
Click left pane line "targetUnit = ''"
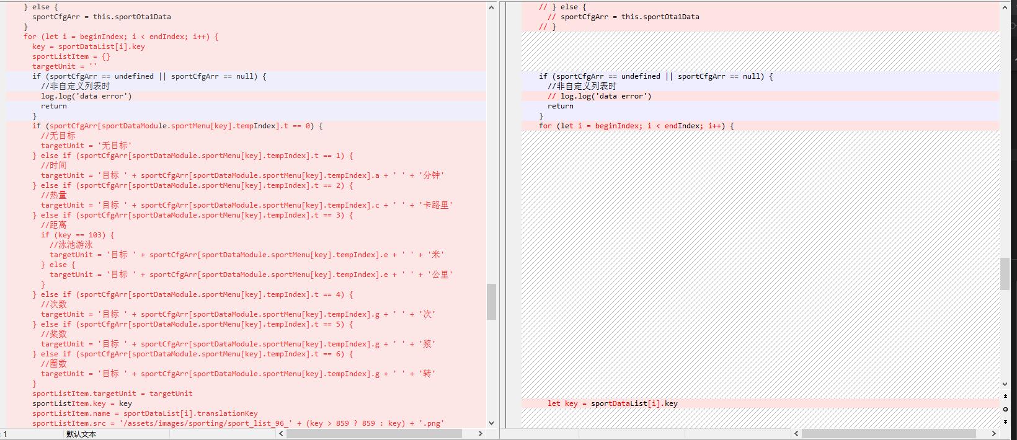coord(64,66)
